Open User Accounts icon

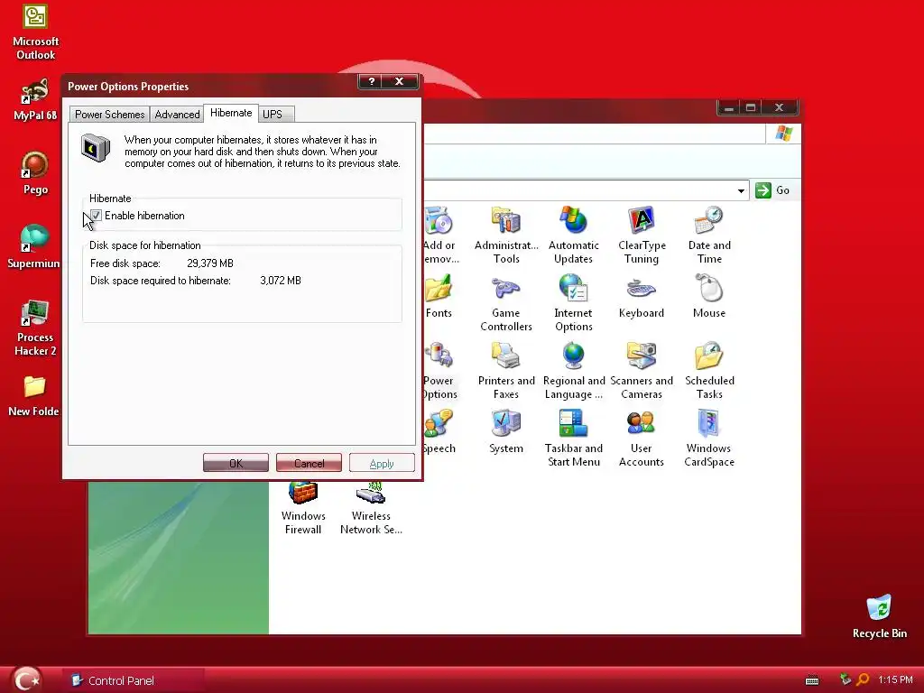click(642, 438)
